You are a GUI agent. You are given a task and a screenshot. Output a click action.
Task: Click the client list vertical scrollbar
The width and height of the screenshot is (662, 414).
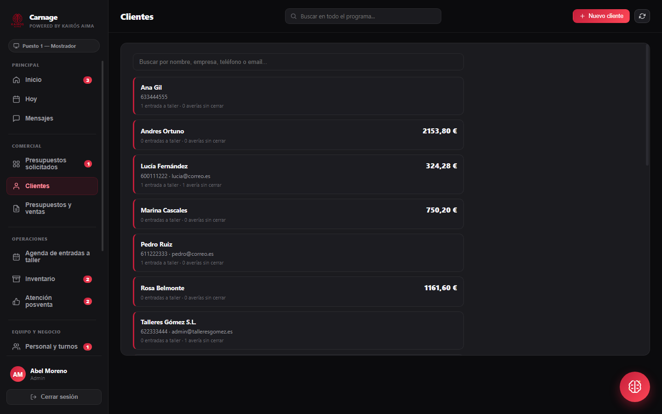click(x=647, y=106)
